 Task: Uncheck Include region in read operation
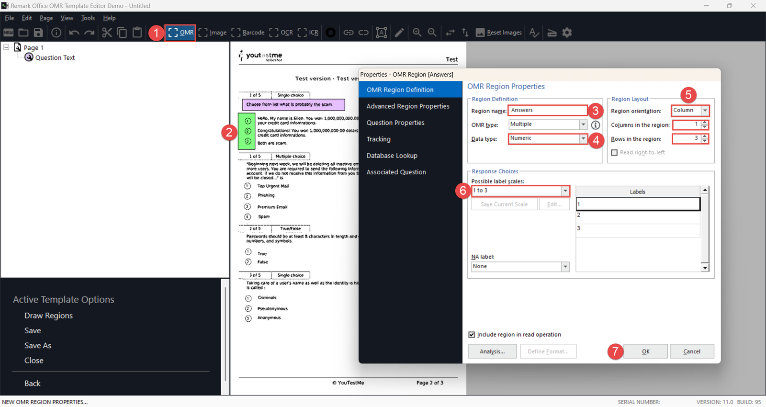coord(472,335)
